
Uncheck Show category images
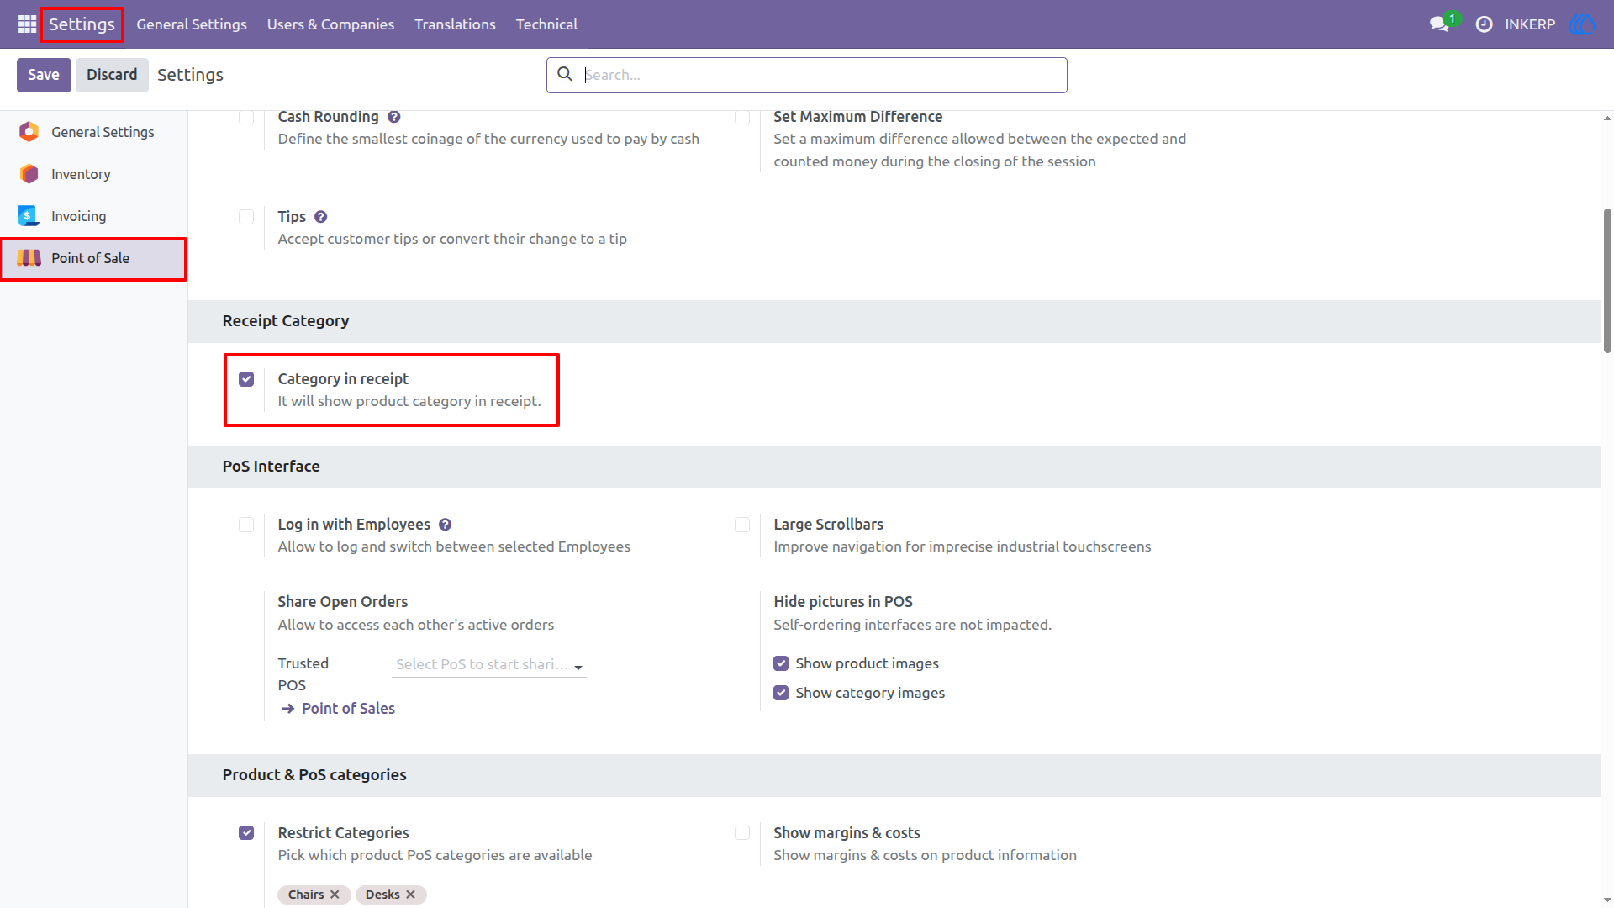(x=781, y=693)
